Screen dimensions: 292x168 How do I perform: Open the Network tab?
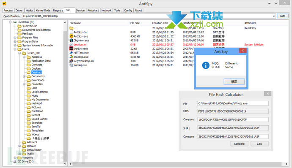[x=106, y=11]
